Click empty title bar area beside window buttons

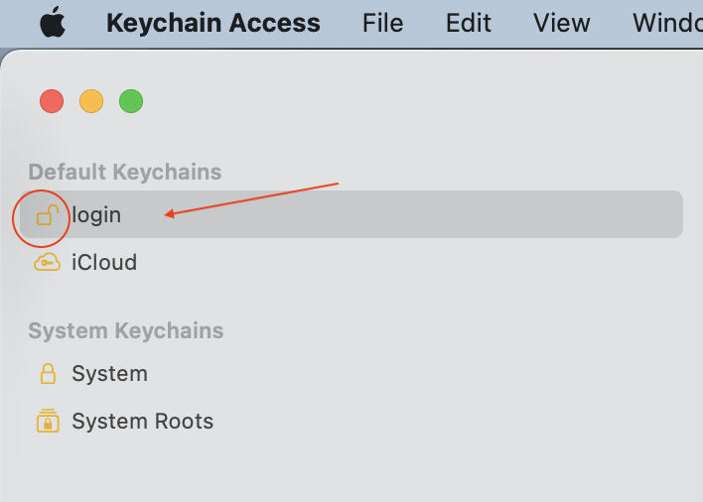397,101
